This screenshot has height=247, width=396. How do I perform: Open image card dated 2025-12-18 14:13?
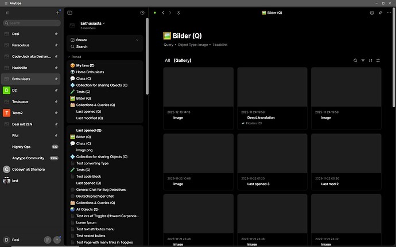198,99
